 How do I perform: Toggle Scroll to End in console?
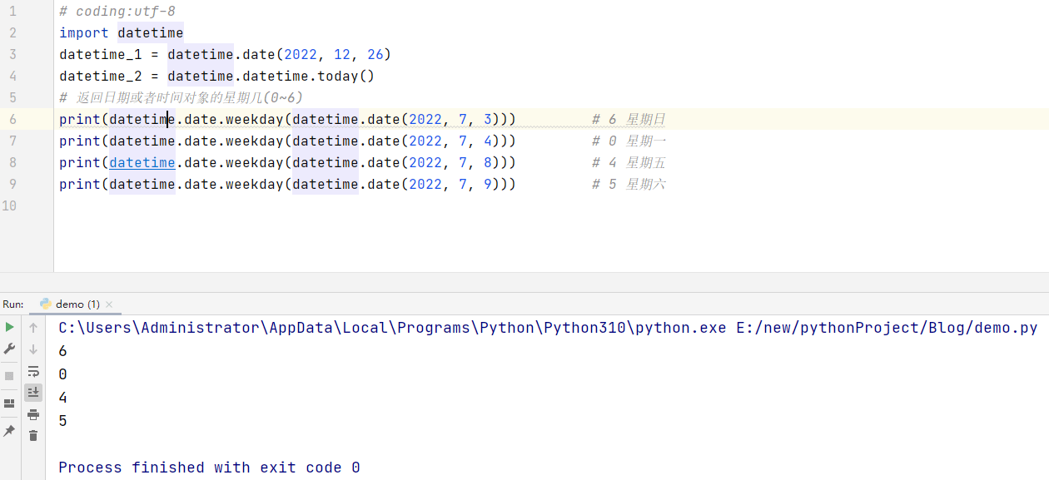(x=33, y=393)
